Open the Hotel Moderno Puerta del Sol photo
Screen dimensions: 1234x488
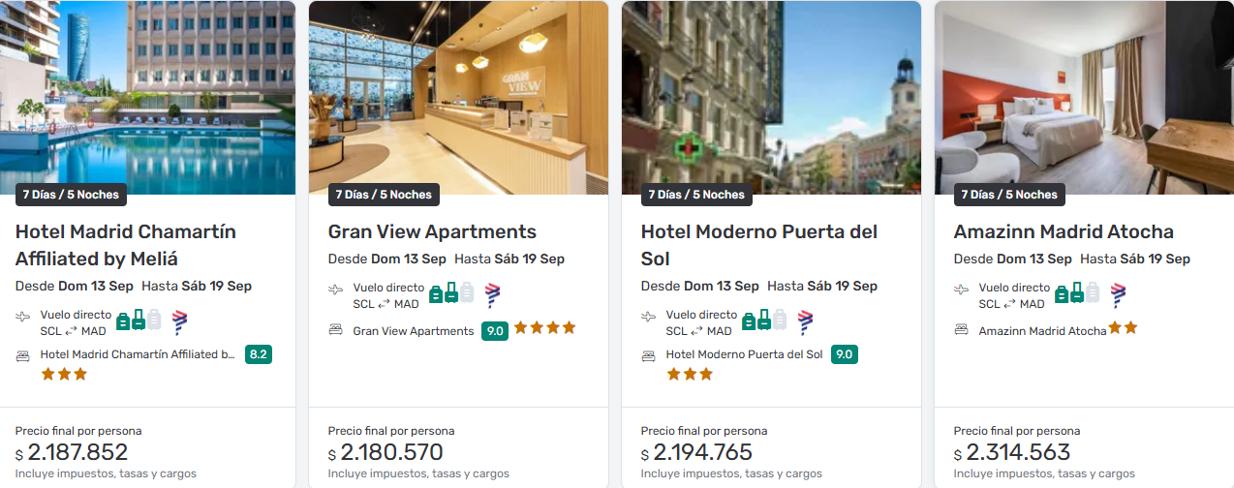[x=771, y=97]
